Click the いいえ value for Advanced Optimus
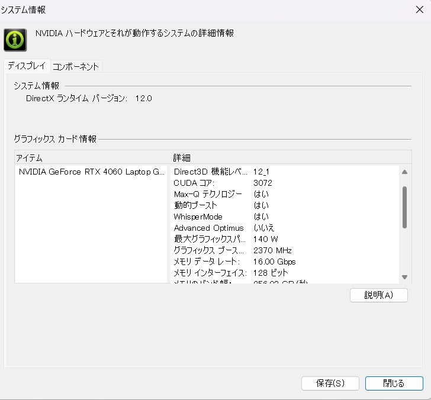431x400 pixels. click(x=263, y=228)
